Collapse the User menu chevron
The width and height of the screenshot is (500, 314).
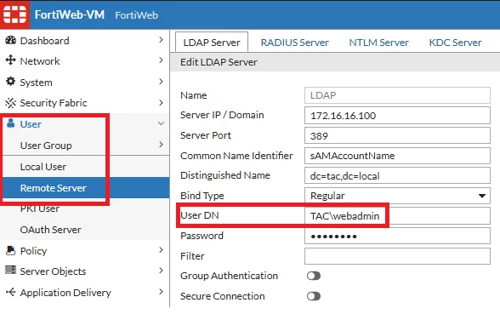point(161,123)
